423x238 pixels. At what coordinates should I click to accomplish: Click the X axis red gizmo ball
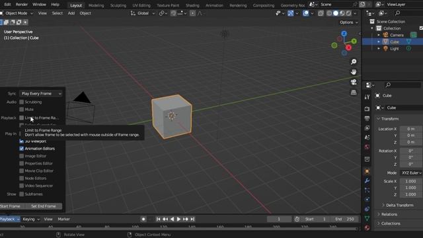348,48
